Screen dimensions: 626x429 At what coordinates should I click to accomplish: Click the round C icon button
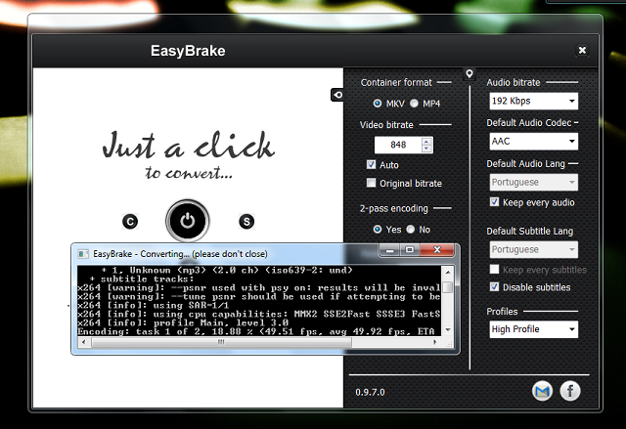tap(130, 221)
